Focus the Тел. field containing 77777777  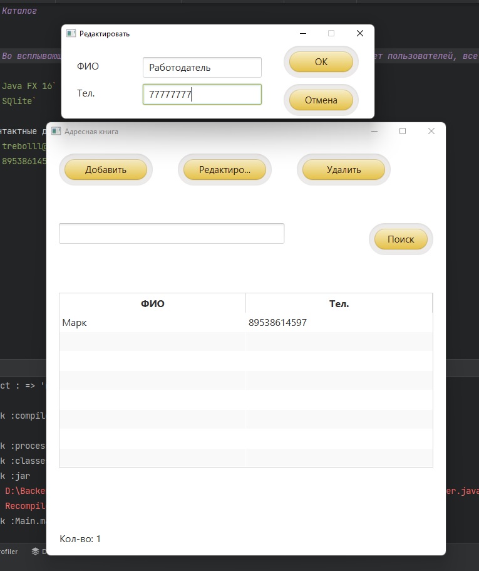click(202, 94)
